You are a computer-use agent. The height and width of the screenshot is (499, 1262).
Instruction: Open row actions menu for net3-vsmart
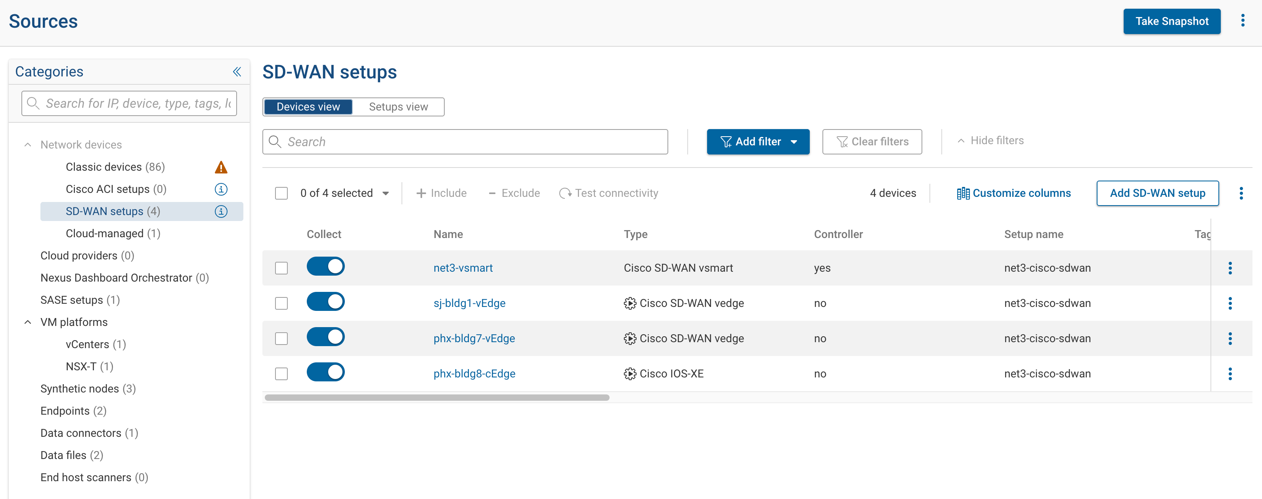click(1229, 268)
